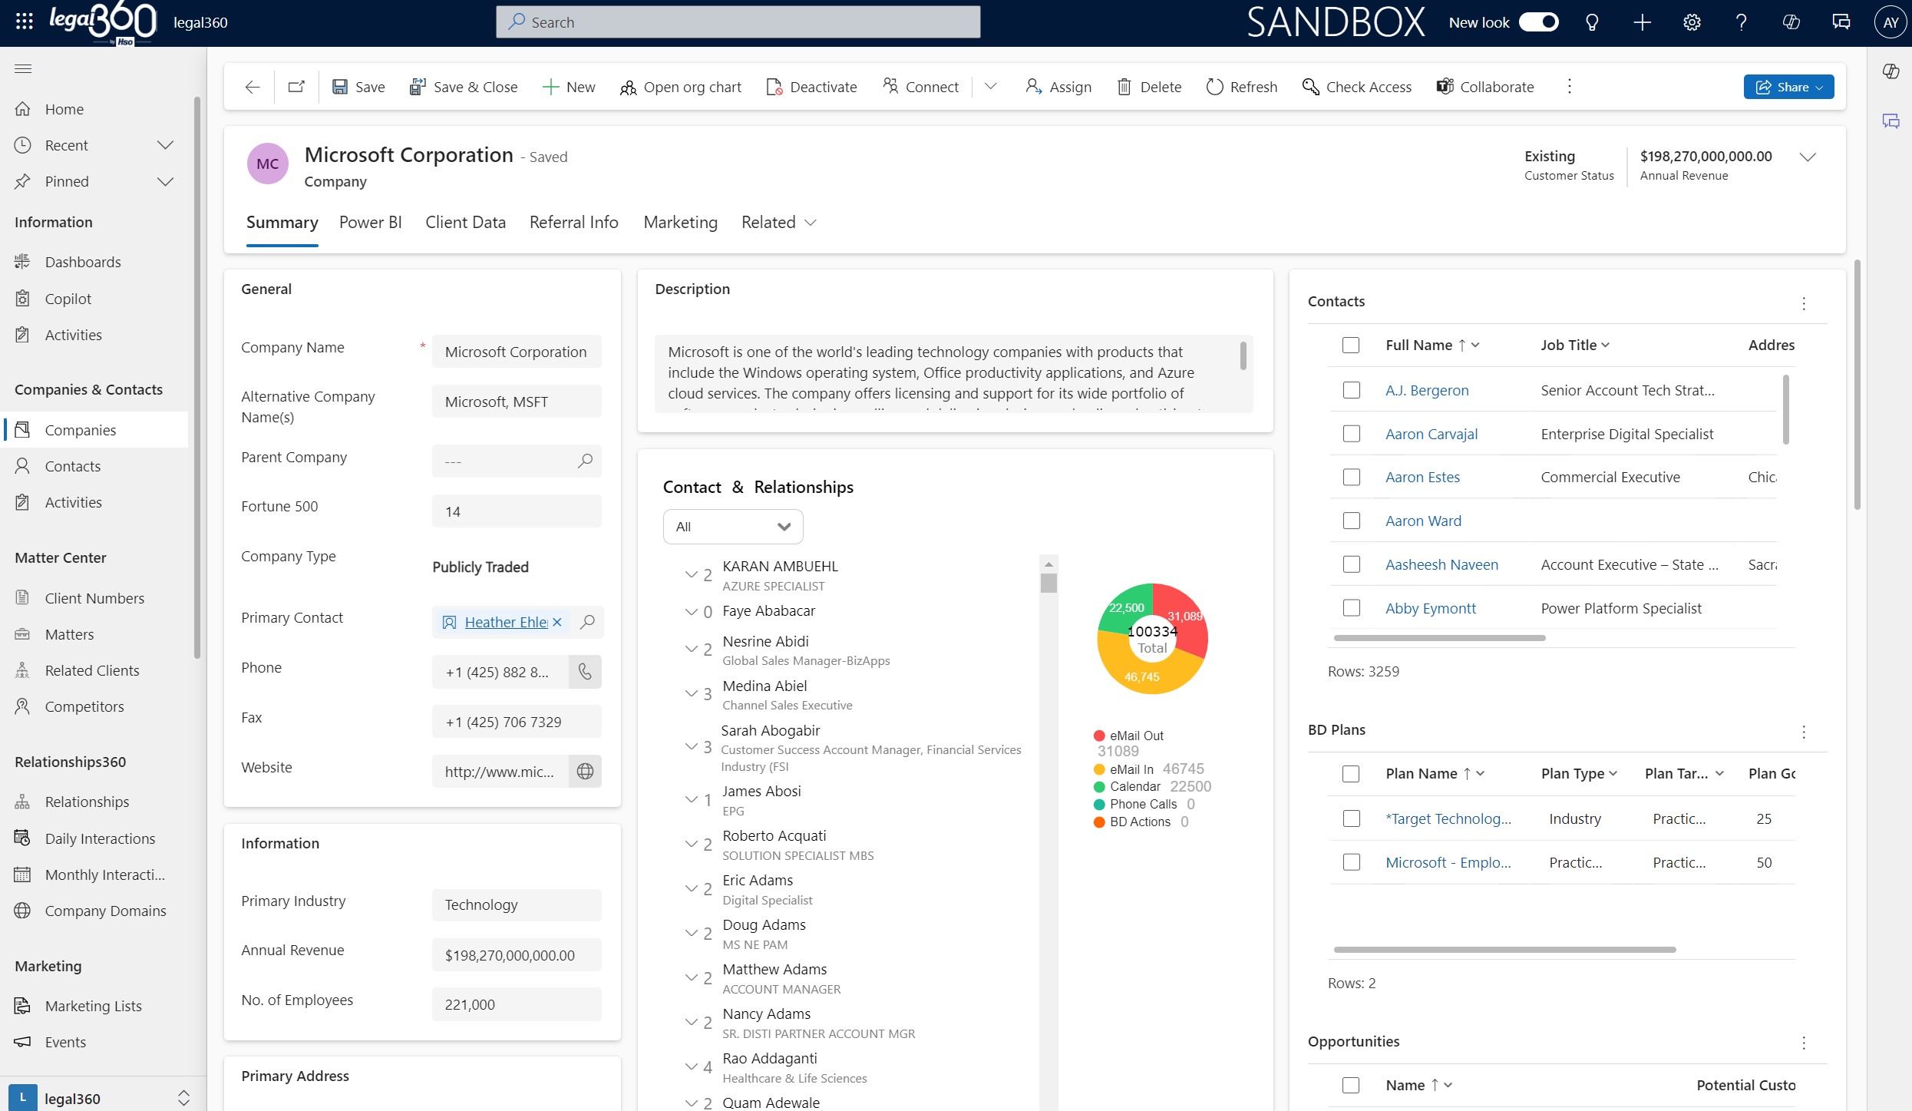Click Open org chart command

point(680,87)
